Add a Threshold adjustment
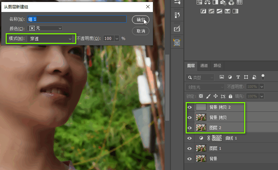Screen dimensions: 278x170 219,11
